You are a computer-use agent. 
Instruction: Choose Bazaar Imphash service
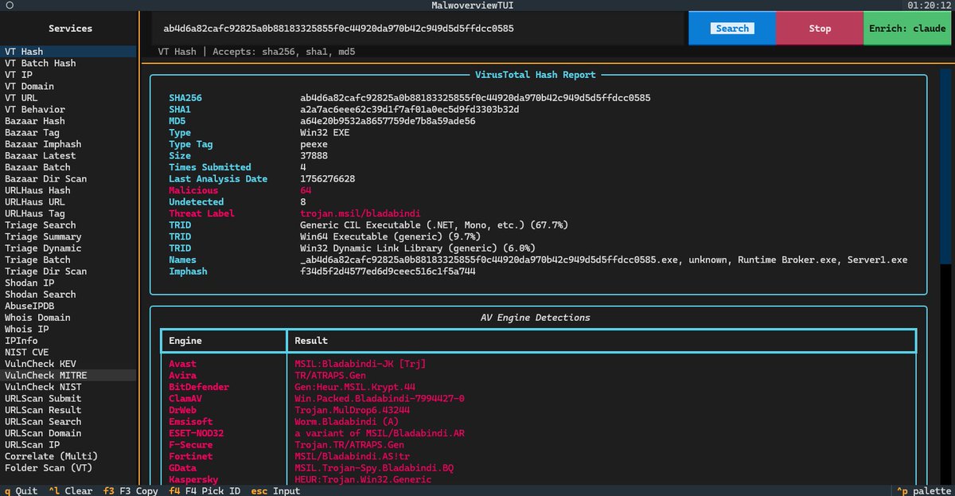69,144
